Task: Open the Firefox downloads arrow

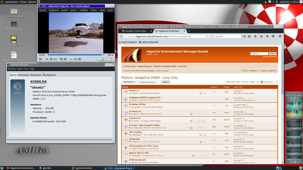Action: pyautogui.click(x=255, y=36)
